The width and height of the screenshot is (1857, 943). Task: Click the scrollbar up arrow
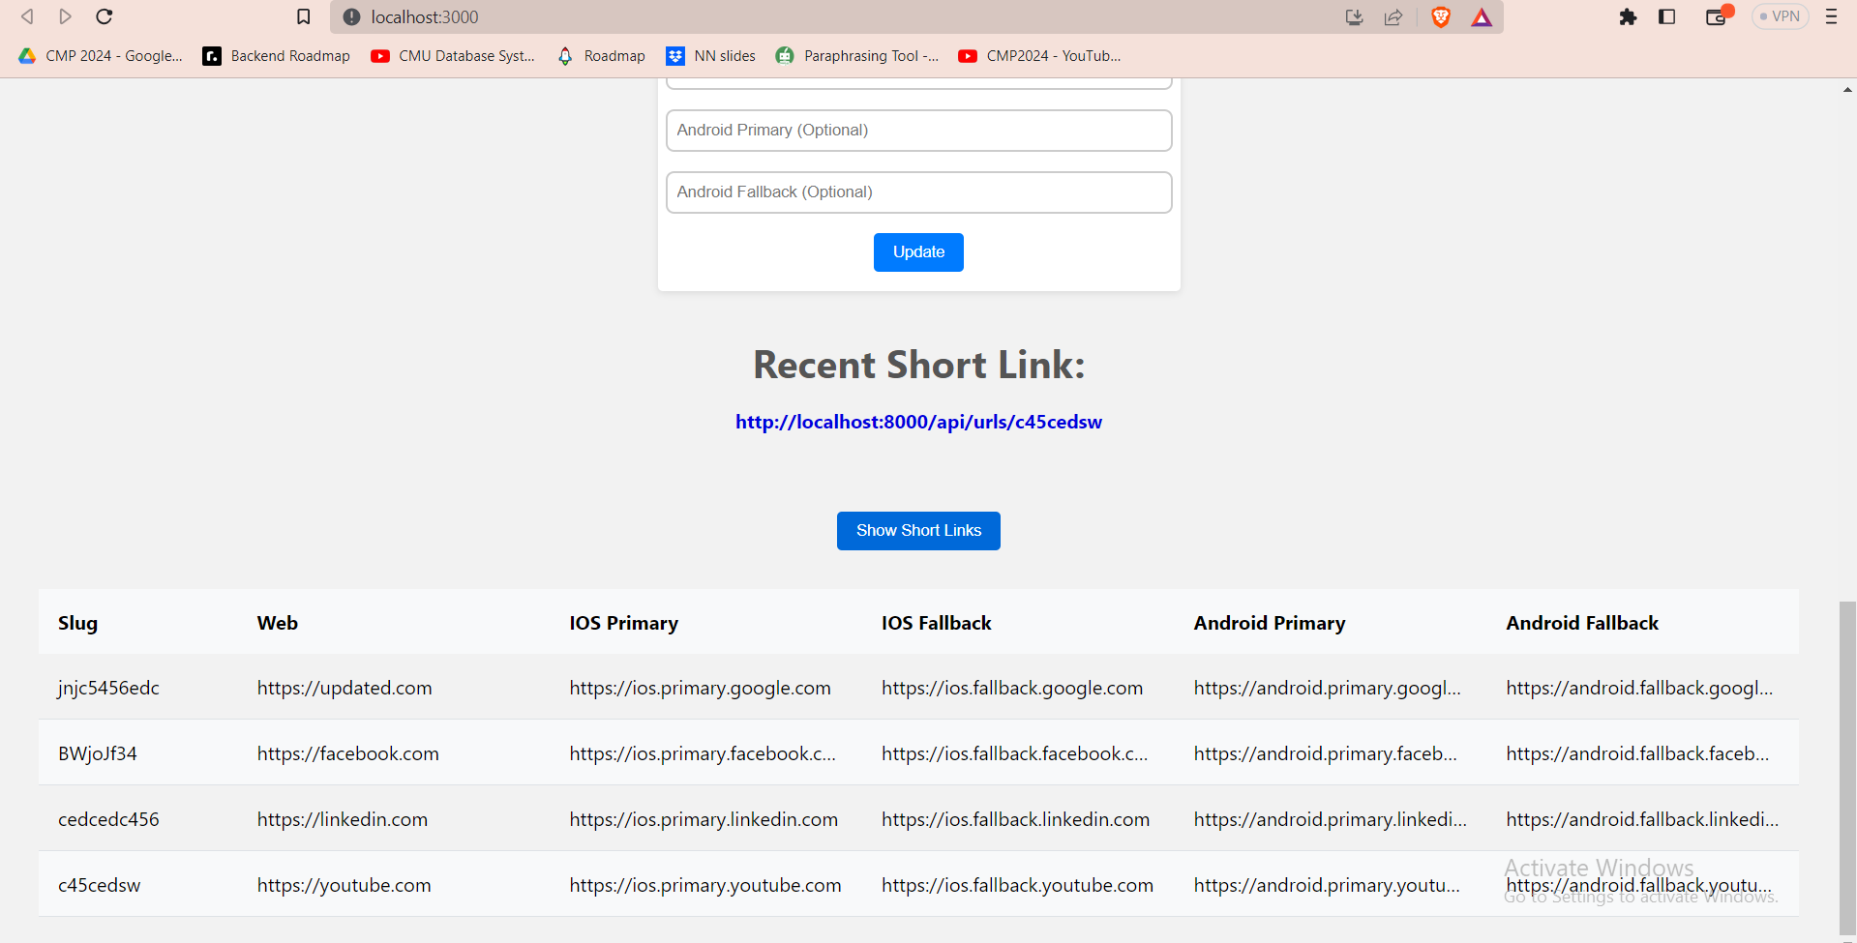click(x=1847, y=89)
